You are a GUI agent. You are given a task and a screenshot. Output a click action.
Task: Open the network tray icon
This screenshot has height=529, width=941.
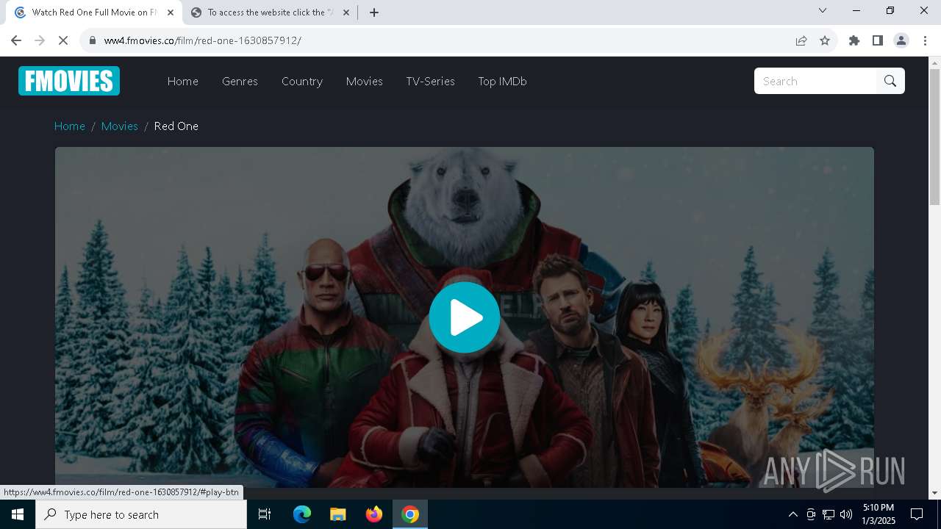[829, 514]
